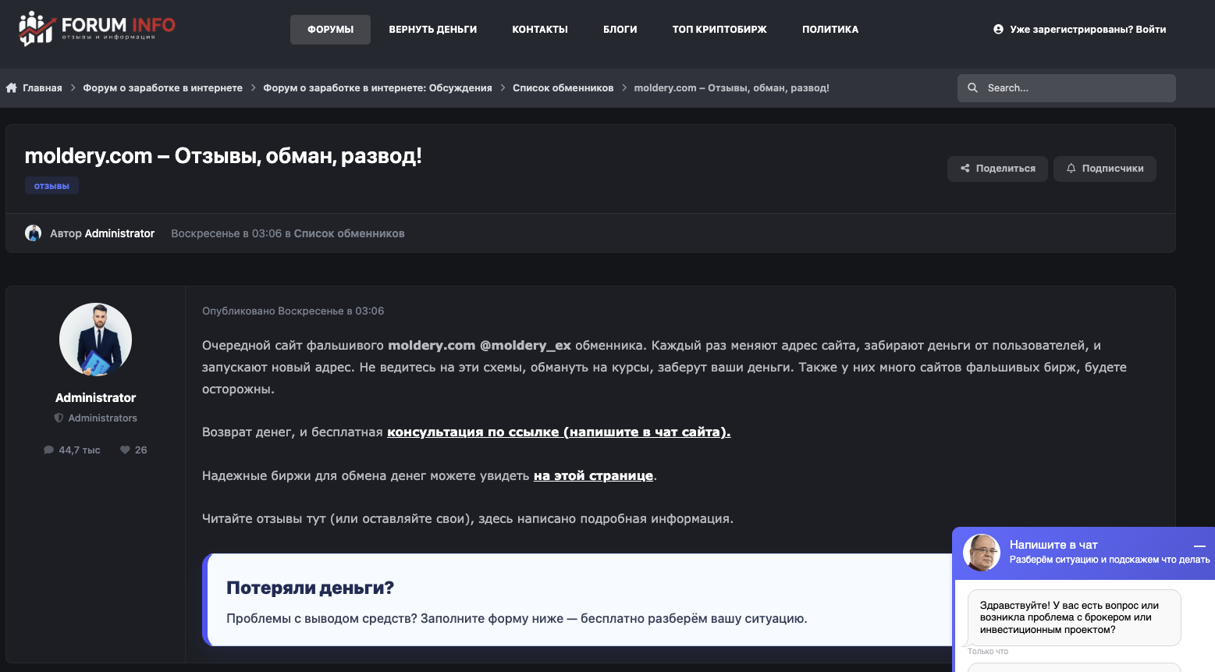Click the Administrators group shield icon
This screenshot has height=672, width=1215.
tap(59, 418)
